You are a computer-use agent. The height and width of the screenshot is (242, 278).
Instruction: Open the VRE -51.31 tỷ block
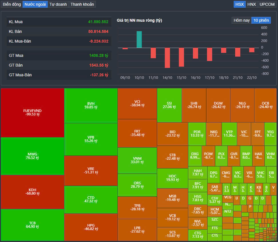[x=91, y=171]
